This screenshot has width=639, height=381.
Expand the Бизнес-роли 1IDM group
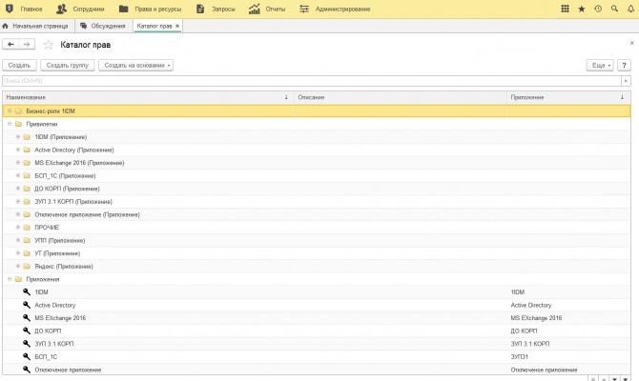pyautogui.click(x=10, y=110)
